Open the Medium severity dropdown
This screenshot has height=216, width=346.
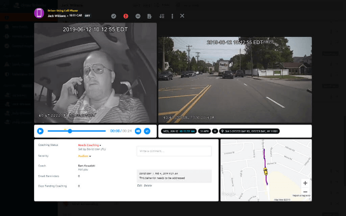[x=84, y=156]
